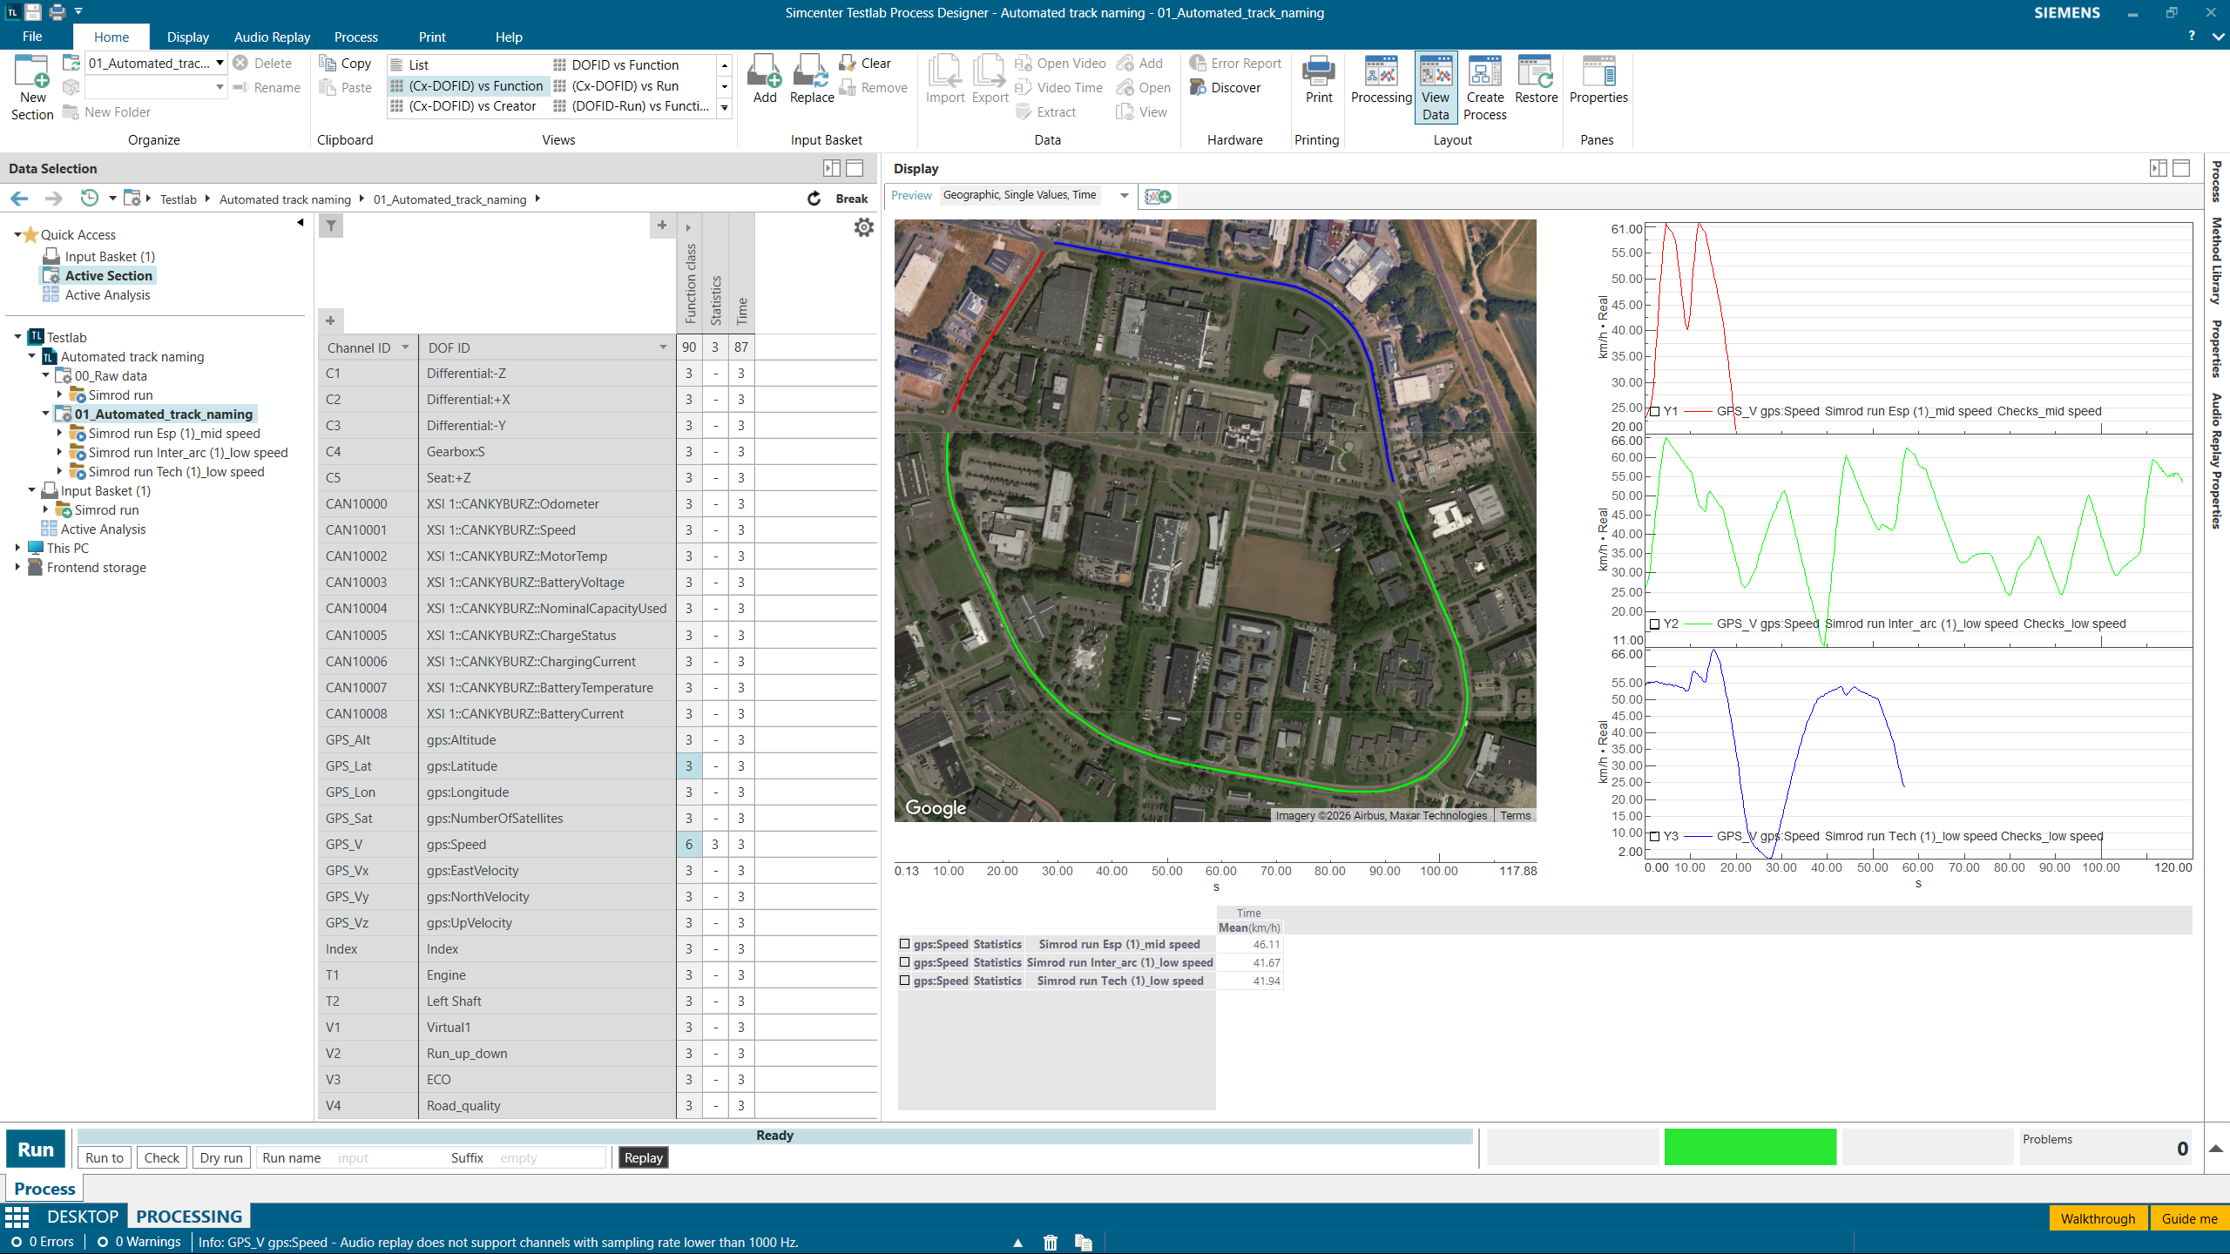Open the section selector dropdown
The height and width of the screenshot is (1254, 2230).
click(x=220, y=63)
